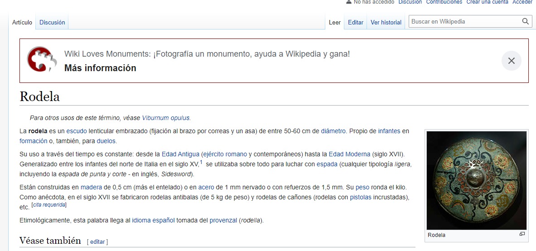Screen dimensions: 536x251
Task: Click the banner text 'Wiki Loves Monuments: ¡Fotografía un monumento'
Action: tap(158, 54)
